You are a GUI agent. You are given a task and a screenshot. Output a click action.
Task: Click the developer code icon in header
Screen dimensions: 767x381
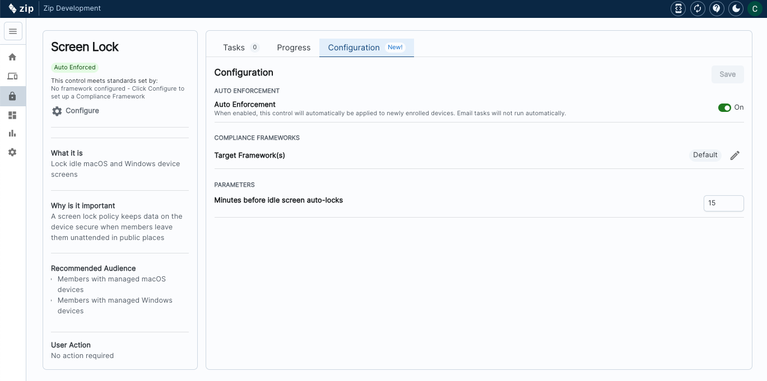click(x=678, y=8)
